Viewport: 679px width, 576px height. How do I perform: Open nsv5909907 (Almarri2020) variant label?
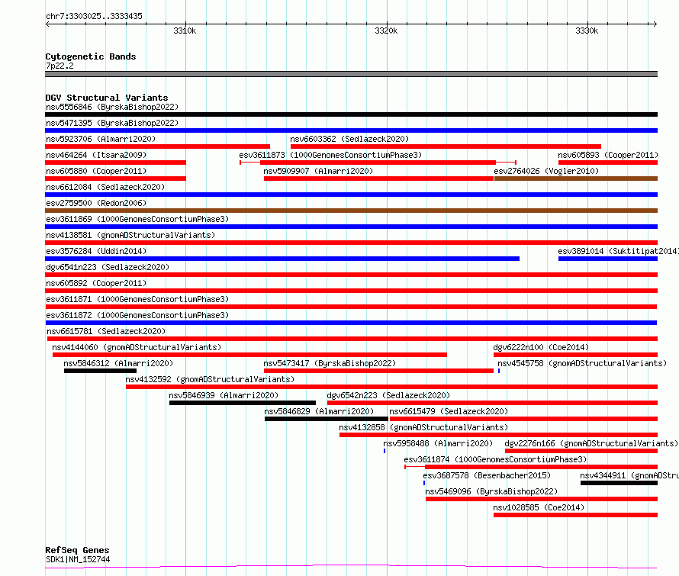tap(318, 171)
